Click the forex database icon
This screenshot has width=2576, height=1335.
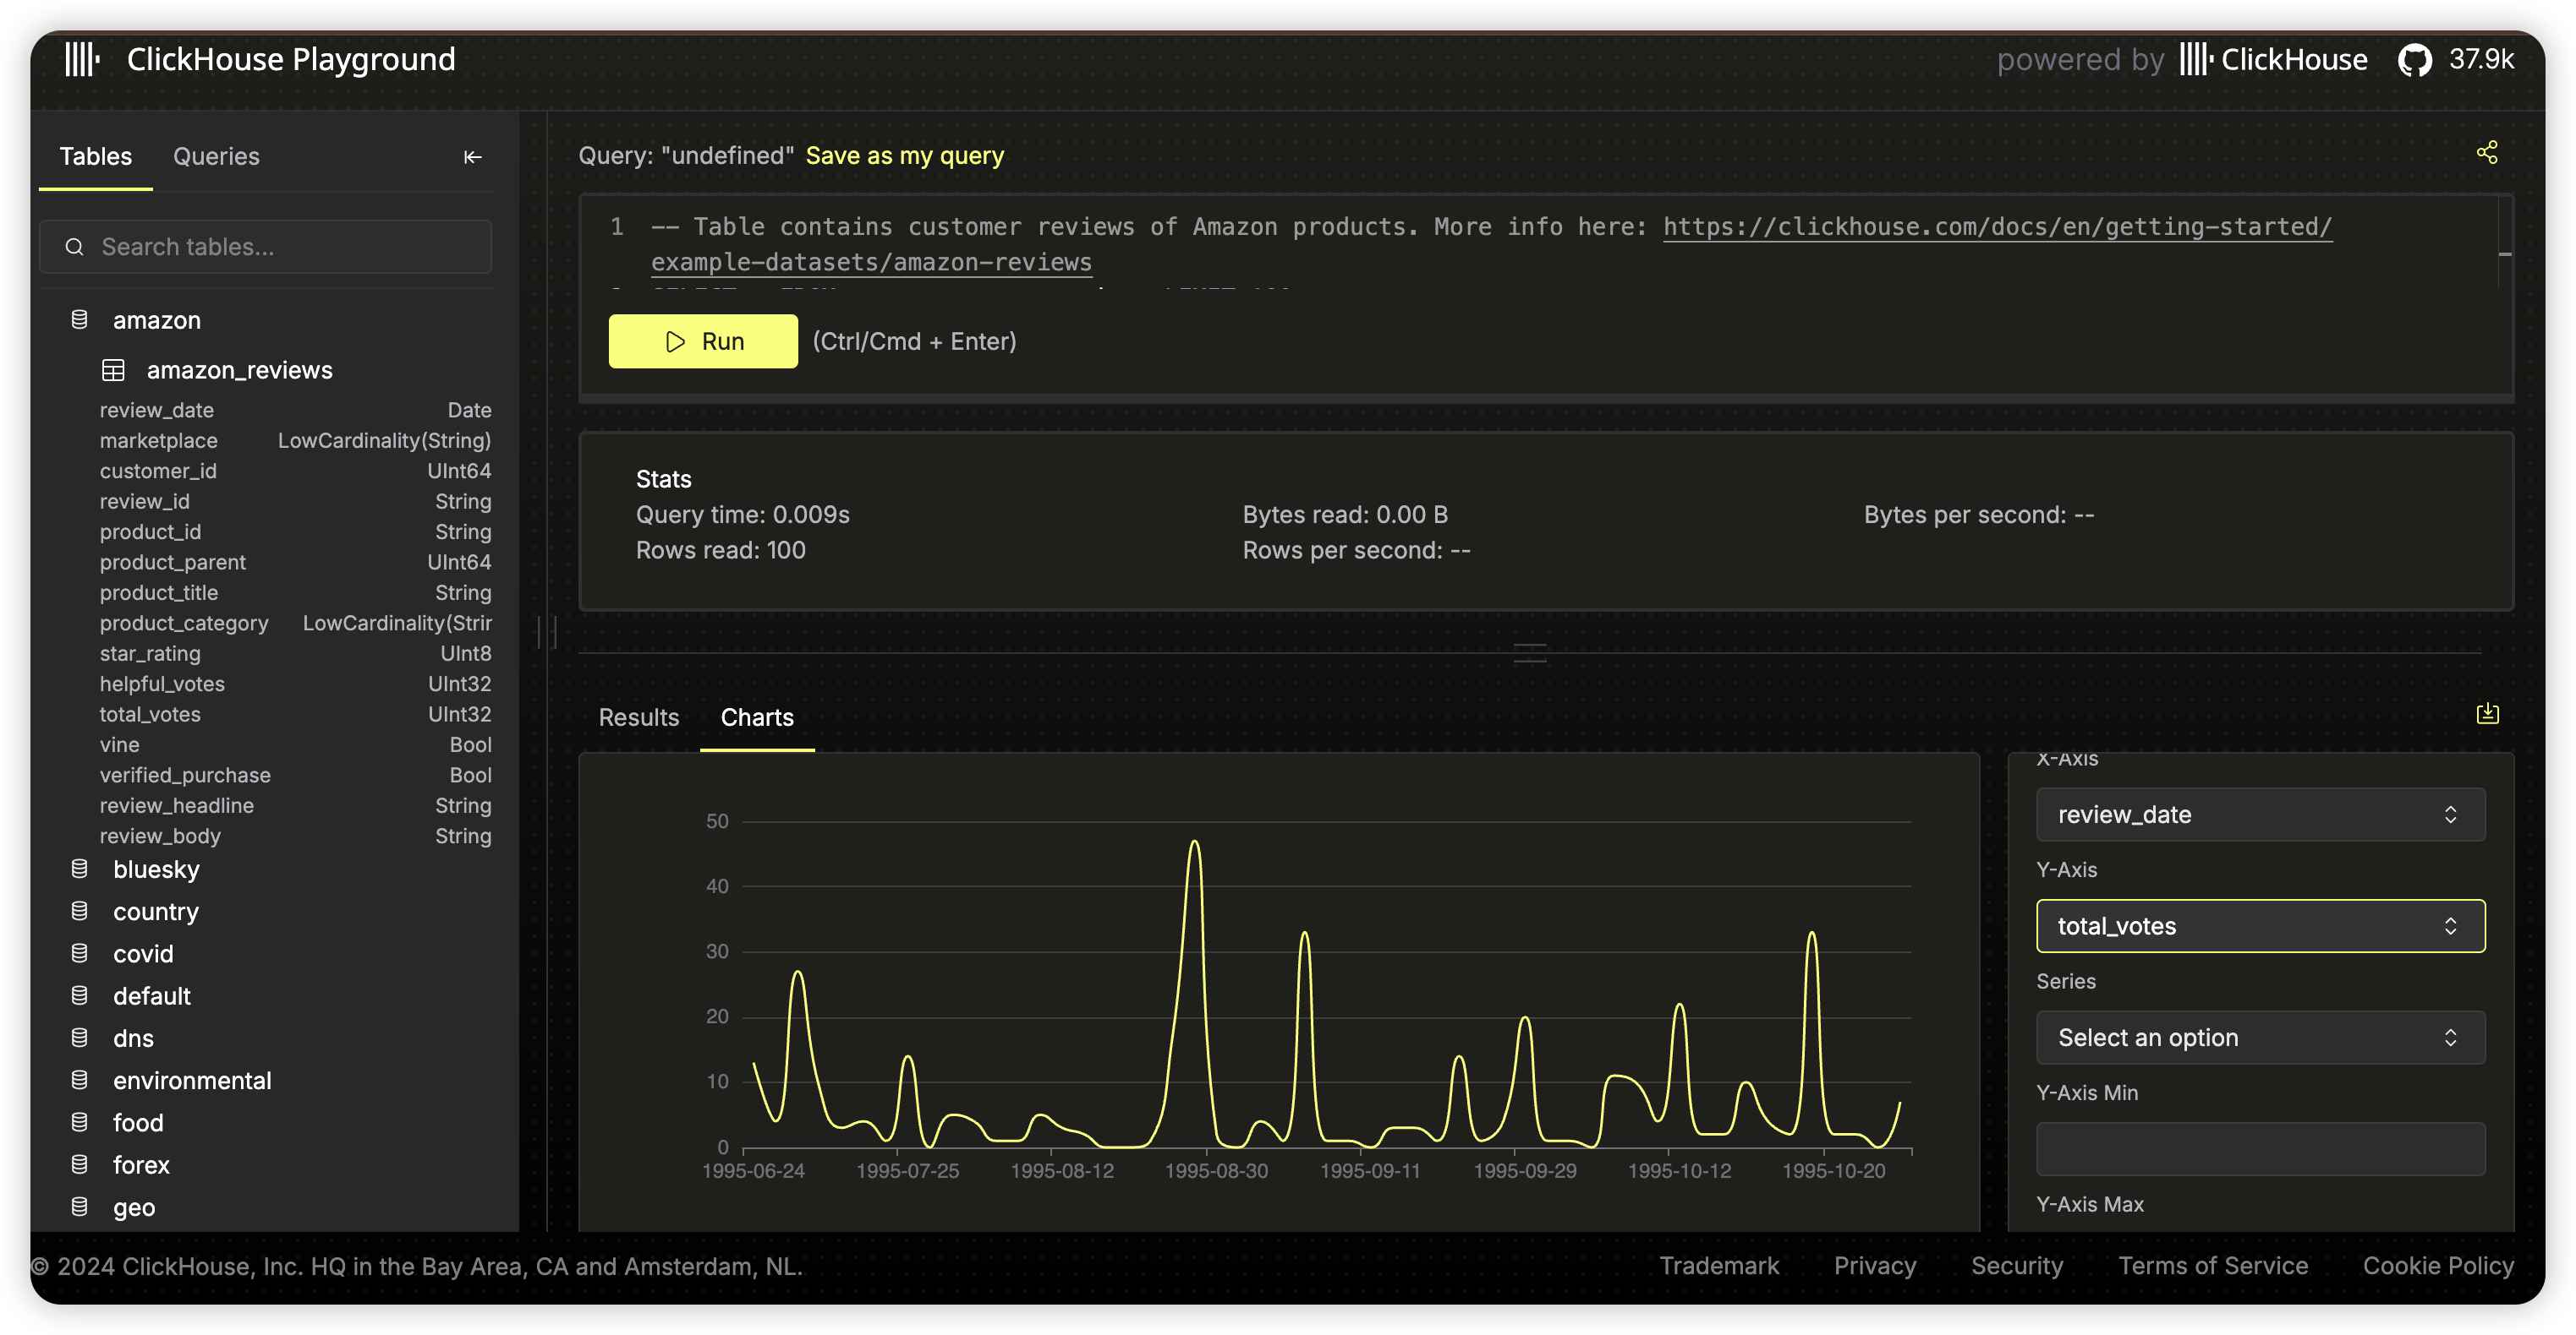(80, 1165)
